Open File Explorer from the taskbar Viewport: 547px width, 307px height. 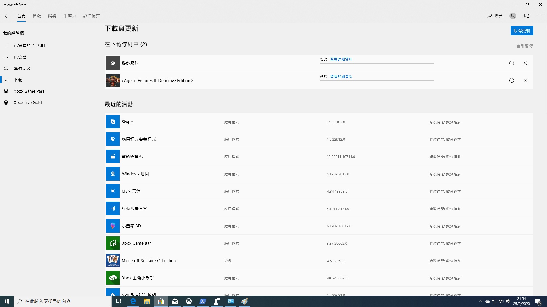pyautogui.click(x=147, y=301)
